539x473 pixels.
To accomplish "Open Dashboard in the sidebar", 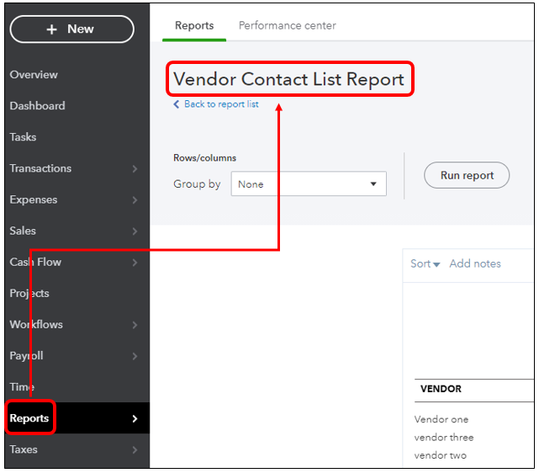I will coord(38,105).
